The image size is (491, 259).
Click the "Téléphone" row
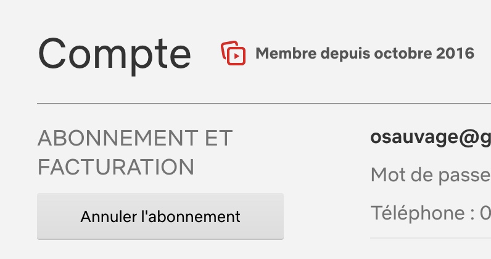pos(430,213)
